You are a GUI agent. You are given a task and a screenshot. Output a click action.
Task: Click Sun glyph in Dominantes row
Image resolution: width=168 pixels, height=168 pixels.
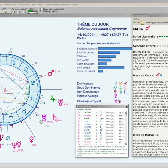[121, 84]
